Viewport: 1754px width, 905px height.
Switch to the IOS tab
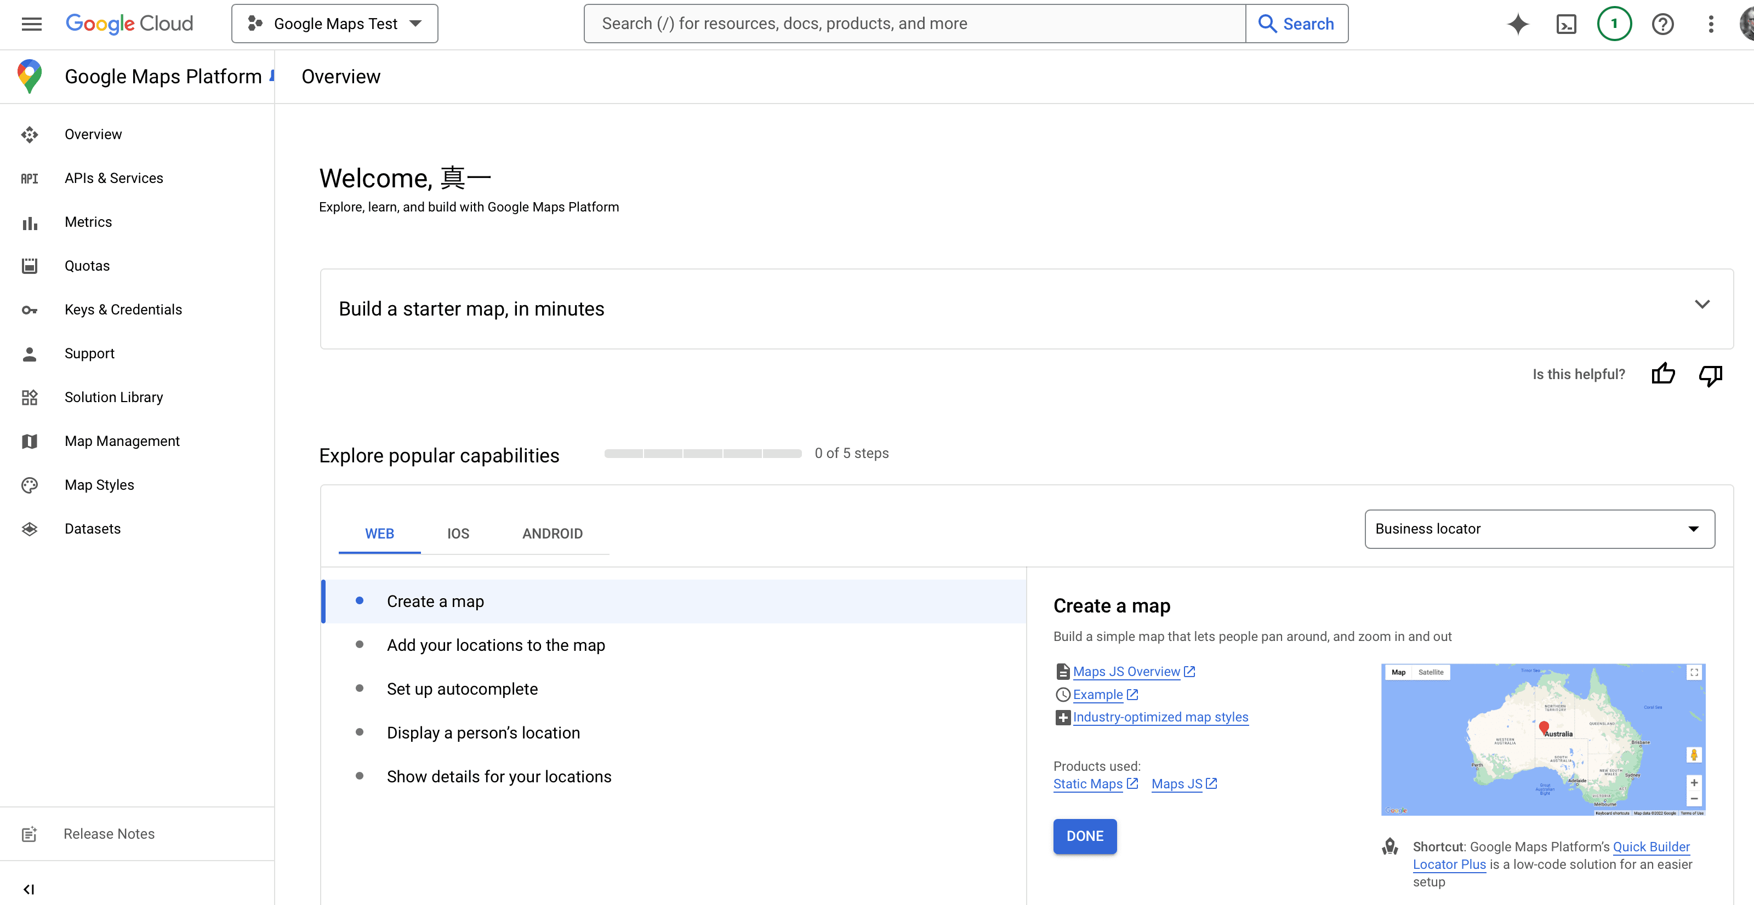458,534
